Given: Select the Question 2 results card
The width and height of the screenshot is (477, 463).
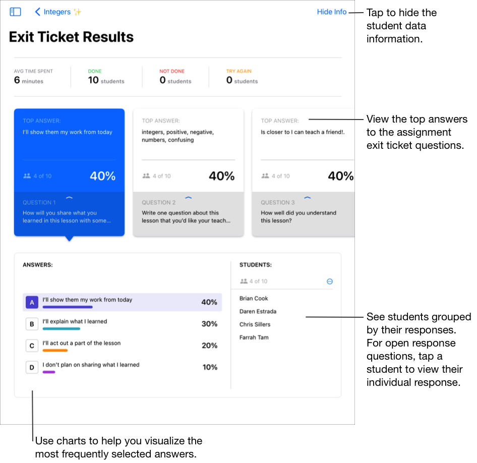Looking at the screenshot, I should point(188,151).
